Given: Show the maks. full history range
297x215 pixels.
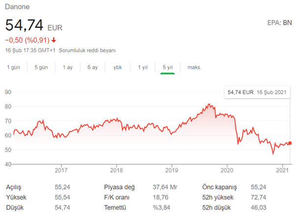Looking at the screenshot, I should (194, 67).
